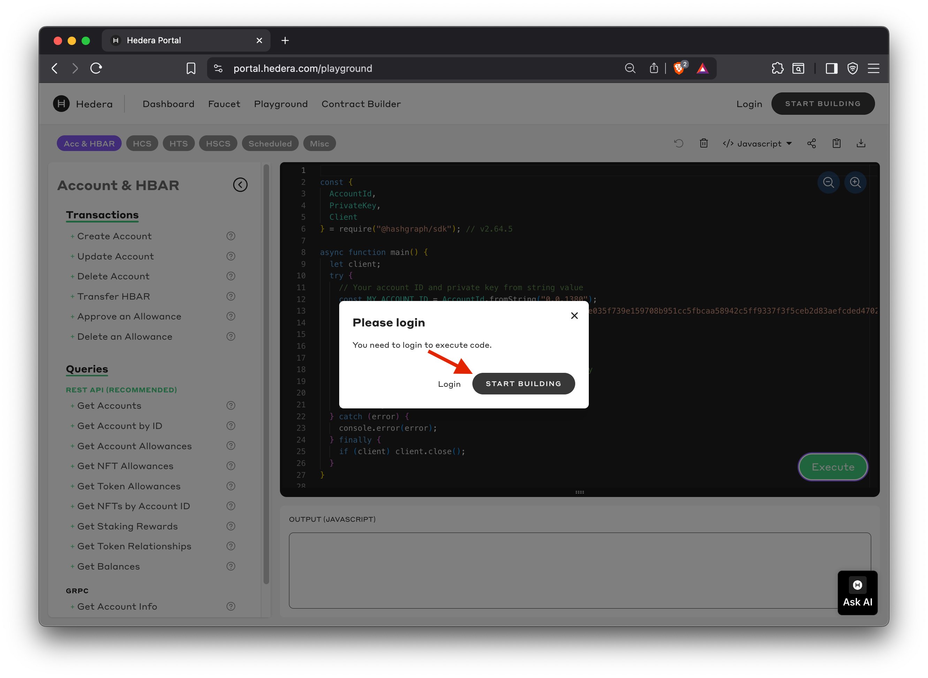928x678 pixels.
Task: Select the Scheduled category pill
Action: [x=270, y=144]
